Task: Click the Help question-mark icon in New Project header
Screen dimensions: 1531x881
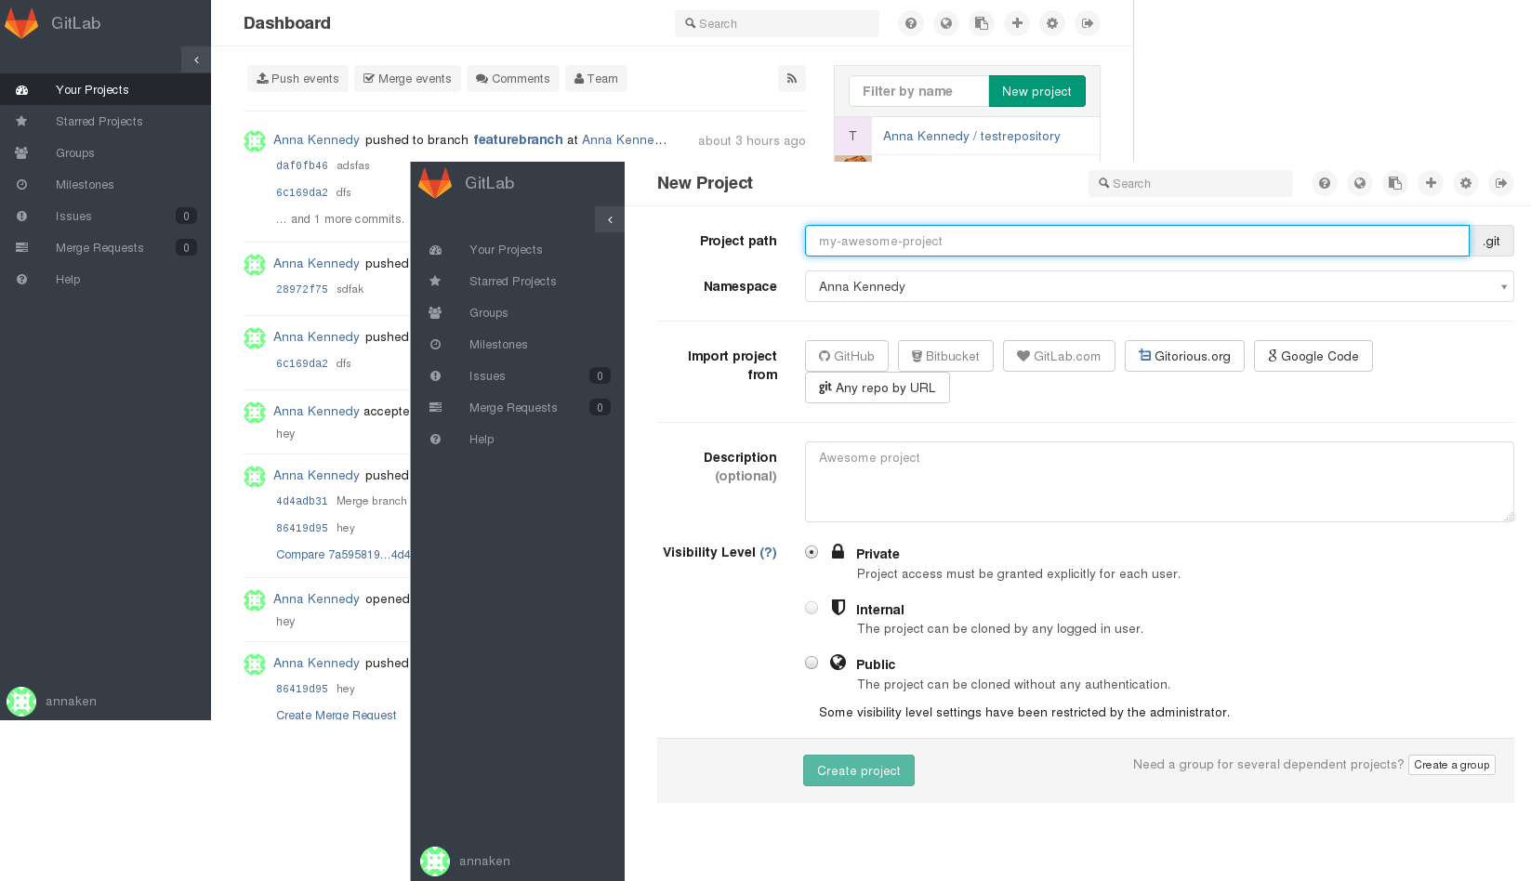Action: click(x=1325, y=183)
